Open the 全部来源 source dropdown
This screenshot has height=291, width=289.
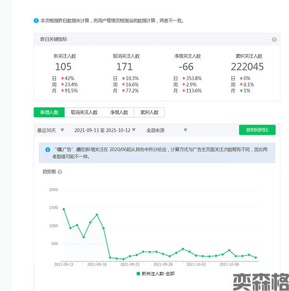(x=166, y=130)
